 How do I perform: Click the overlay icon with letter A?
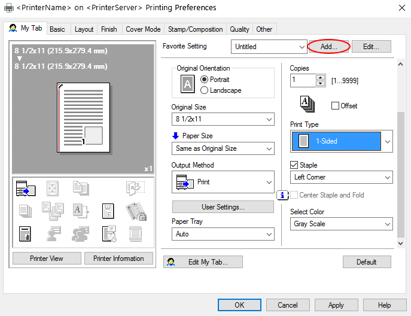[81, 211]
